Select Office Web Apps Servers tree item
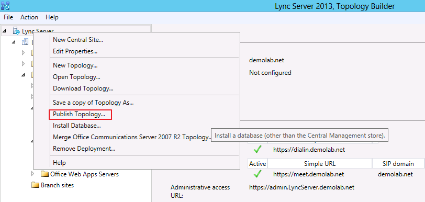The height and width of the screenshot is (202, 425). point(84,174)
